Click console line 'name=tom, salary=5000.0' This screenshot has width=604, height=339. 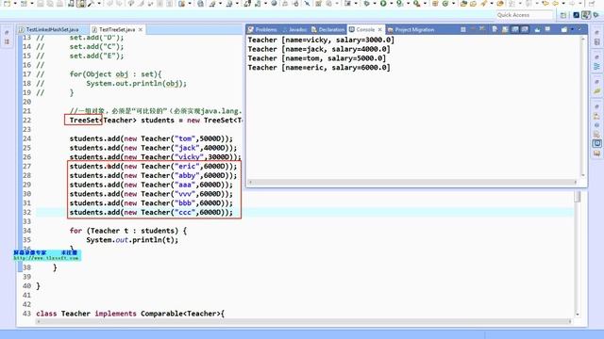pyautogui.click(x=317, y=58)
